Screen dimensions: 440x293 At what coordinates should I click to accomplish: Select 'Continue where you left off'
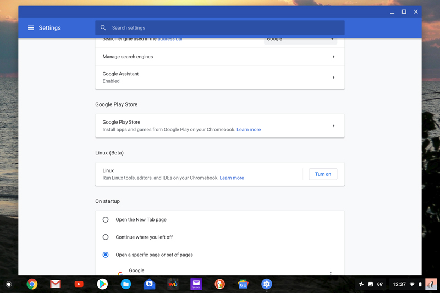106,237
